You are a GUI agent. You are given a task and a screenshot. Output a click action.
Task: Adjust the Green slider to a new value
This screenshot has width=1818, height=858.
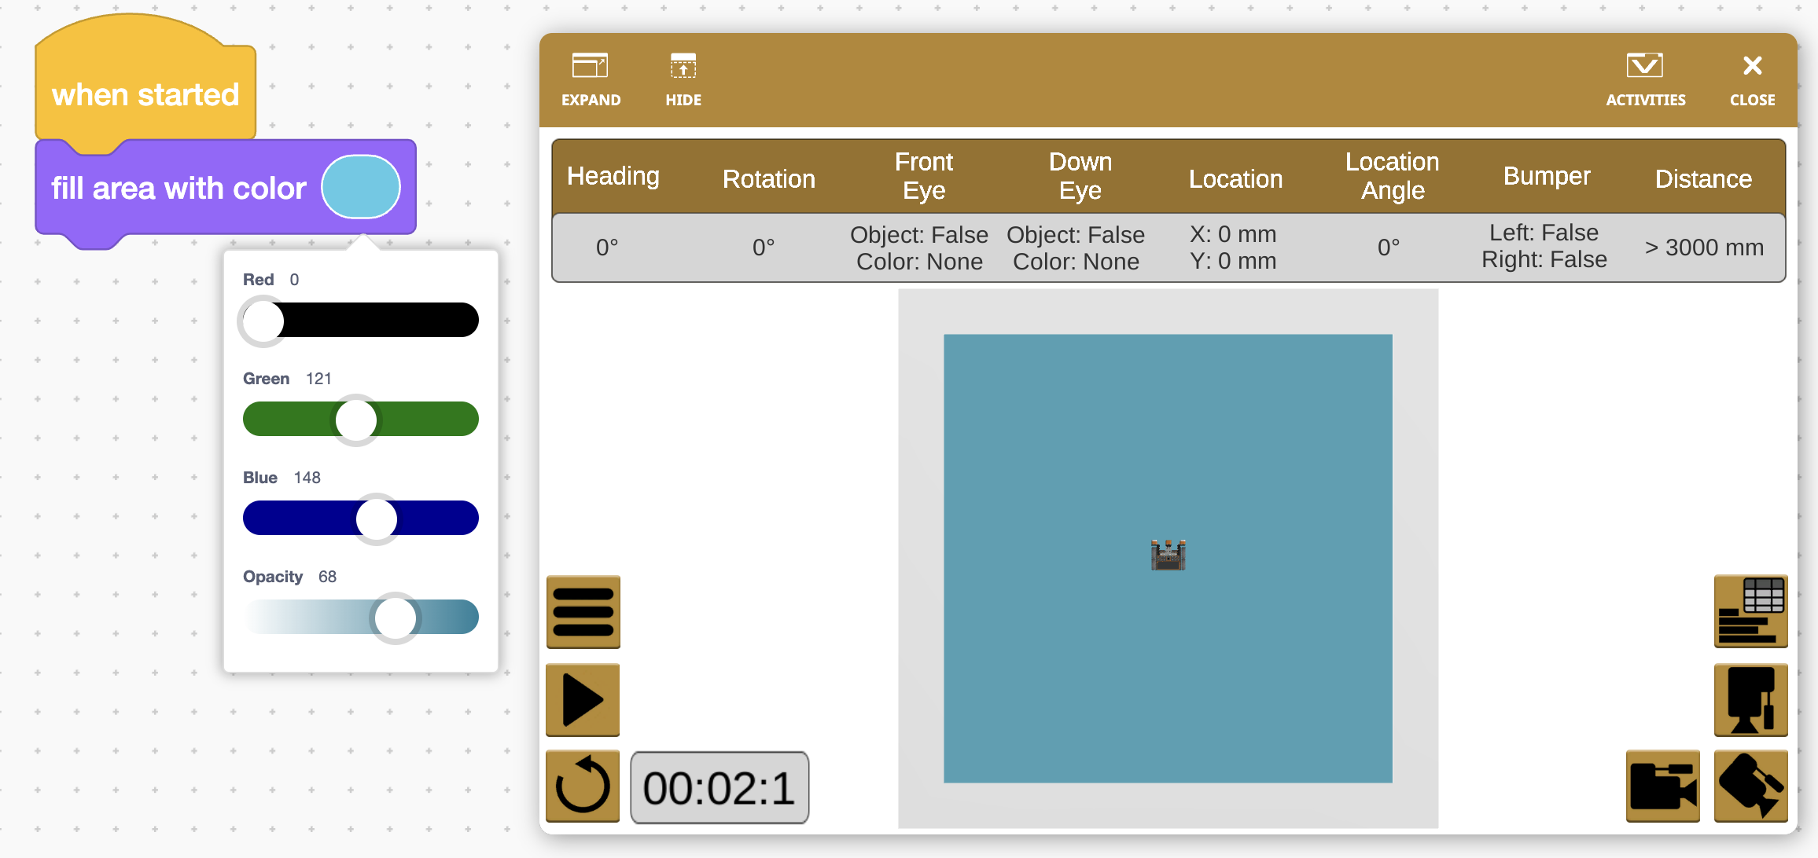coord(356,420)
